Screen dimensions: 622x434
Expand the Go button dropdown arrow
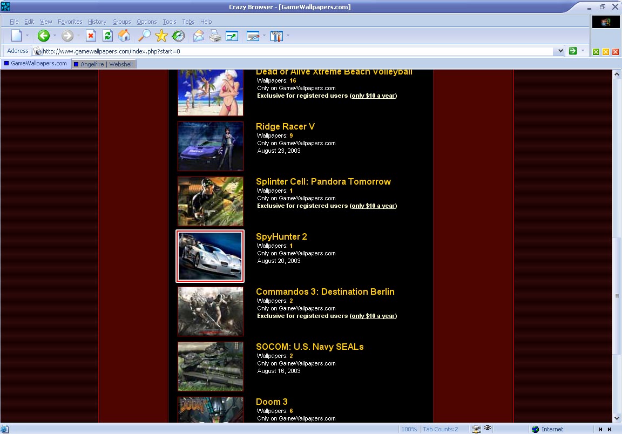tap(583, 51)
